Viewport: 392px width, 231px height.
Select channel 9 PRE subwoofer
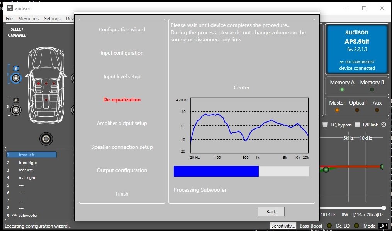click(28, 215)
